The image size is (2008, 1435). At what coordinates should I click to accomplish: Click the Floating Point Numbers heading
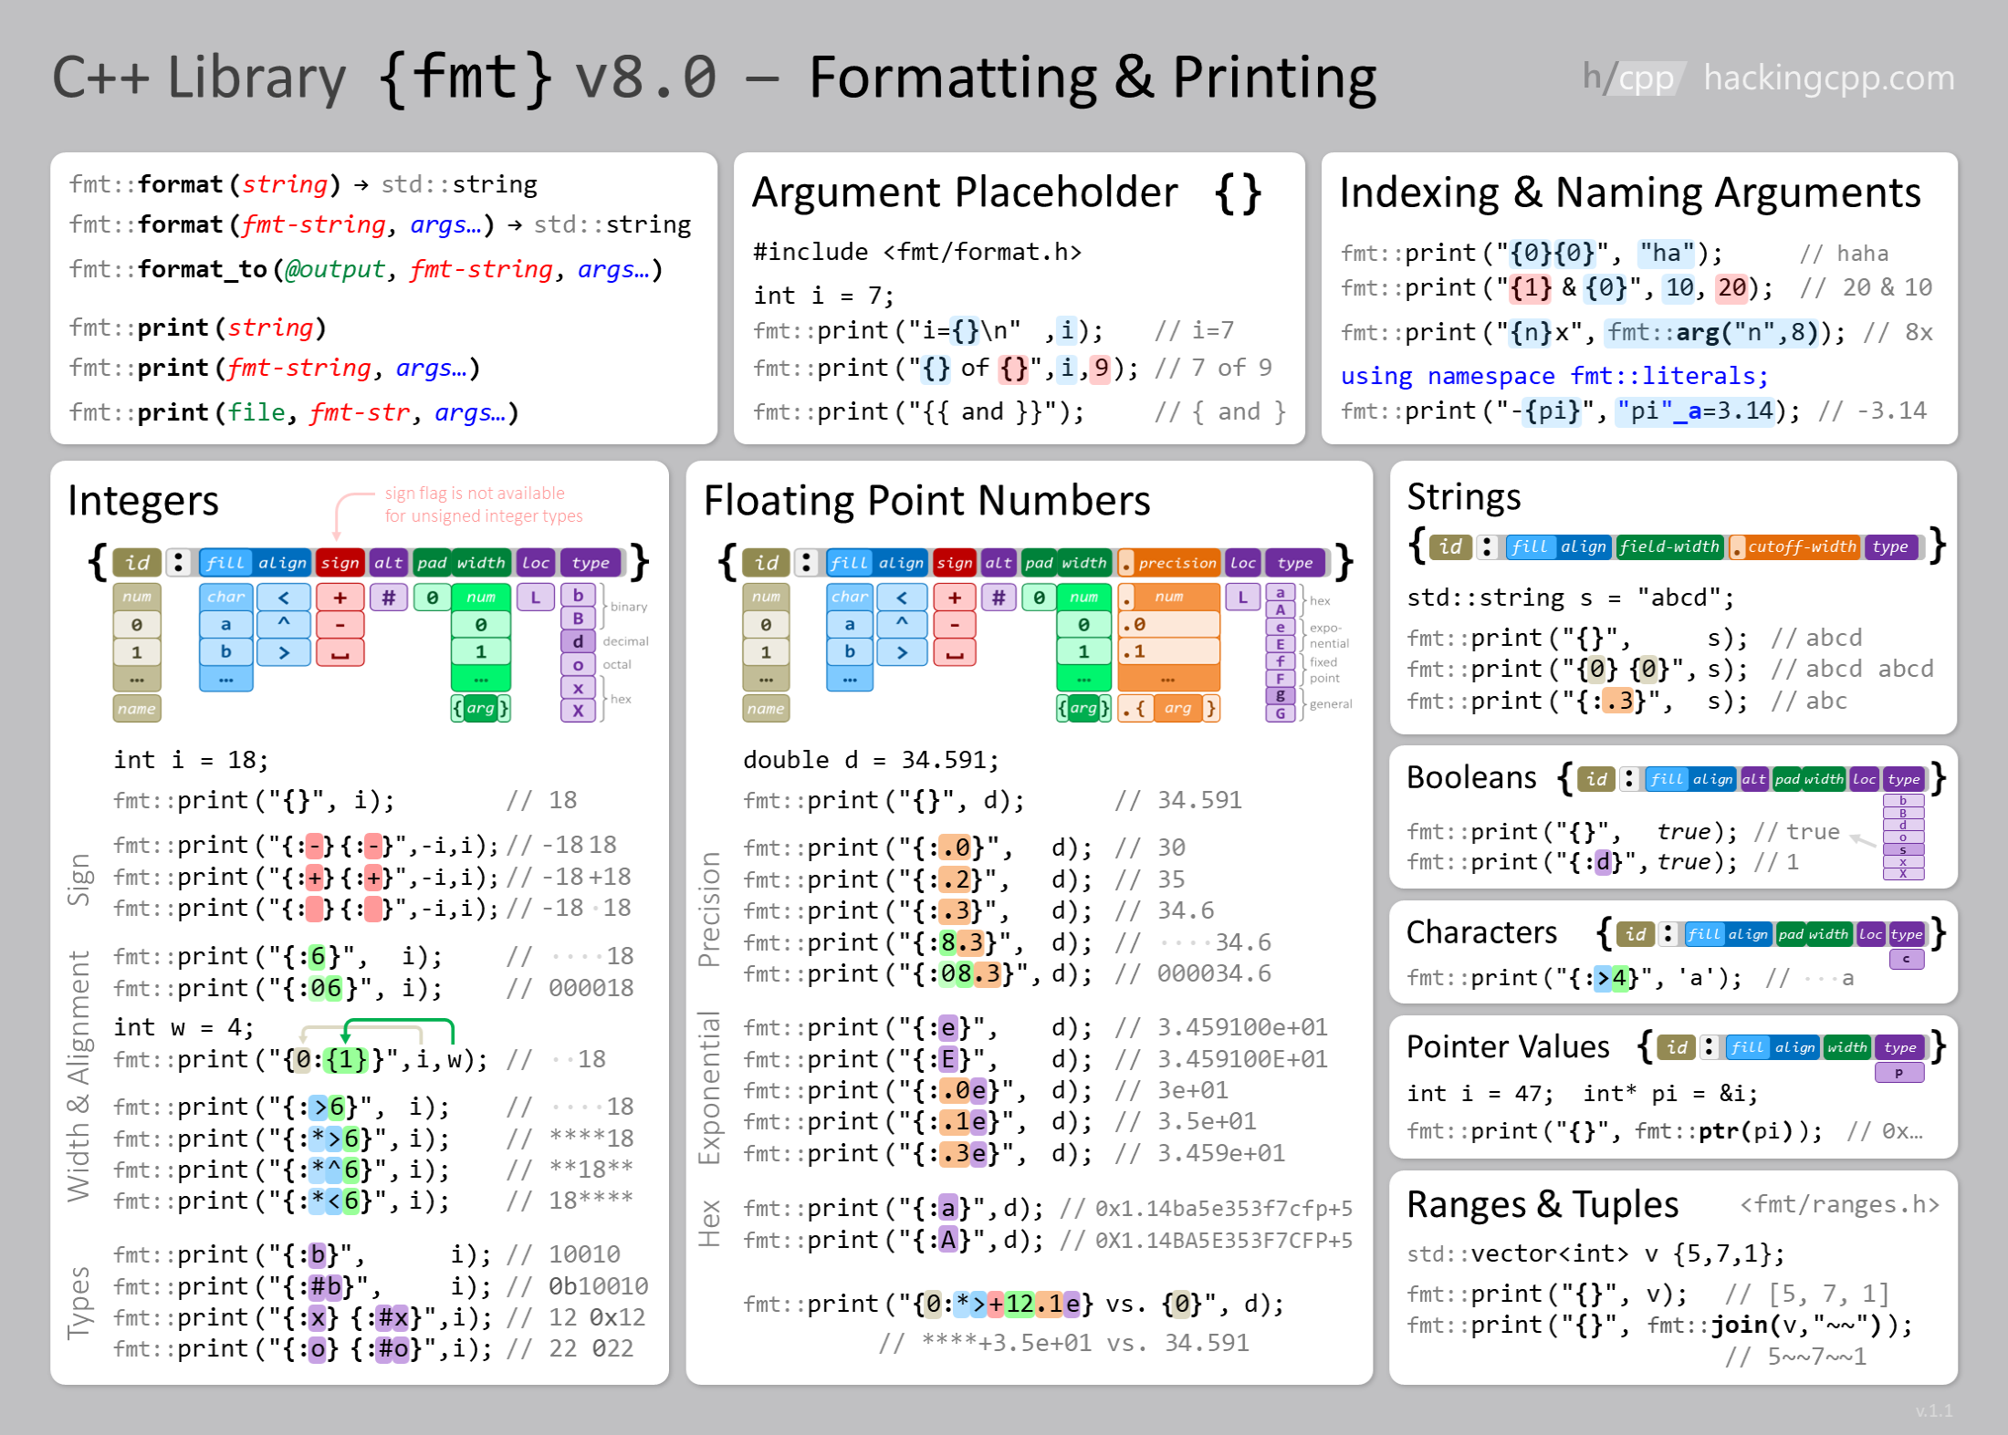[926, 501]
